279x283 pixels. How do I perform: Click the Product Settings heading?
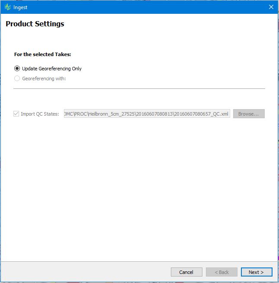pos(35,24)
